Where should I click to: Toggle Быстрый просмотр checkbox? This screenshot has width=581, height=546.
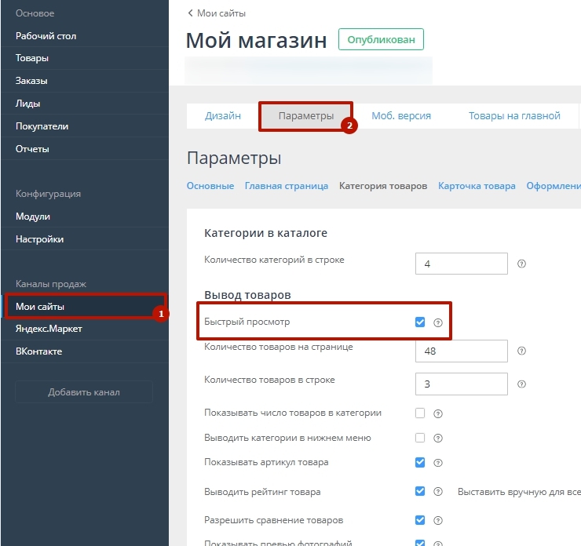coord(420,322)
